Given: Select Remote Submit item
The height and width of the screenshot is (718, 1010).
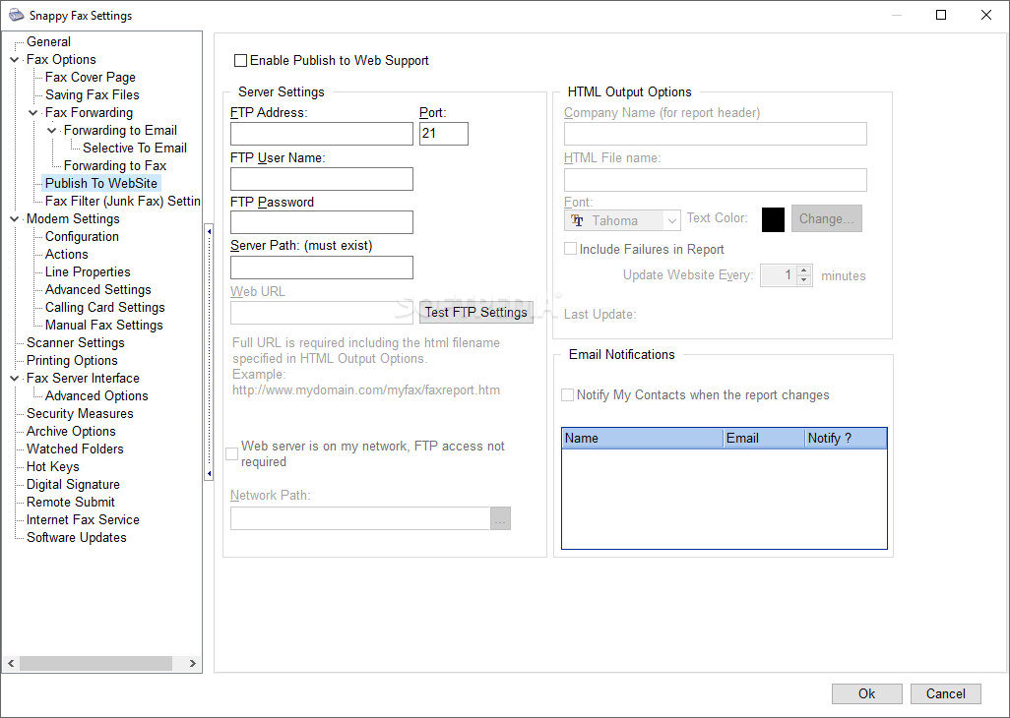Looking at the screenshot, I should tap(70, 502).
